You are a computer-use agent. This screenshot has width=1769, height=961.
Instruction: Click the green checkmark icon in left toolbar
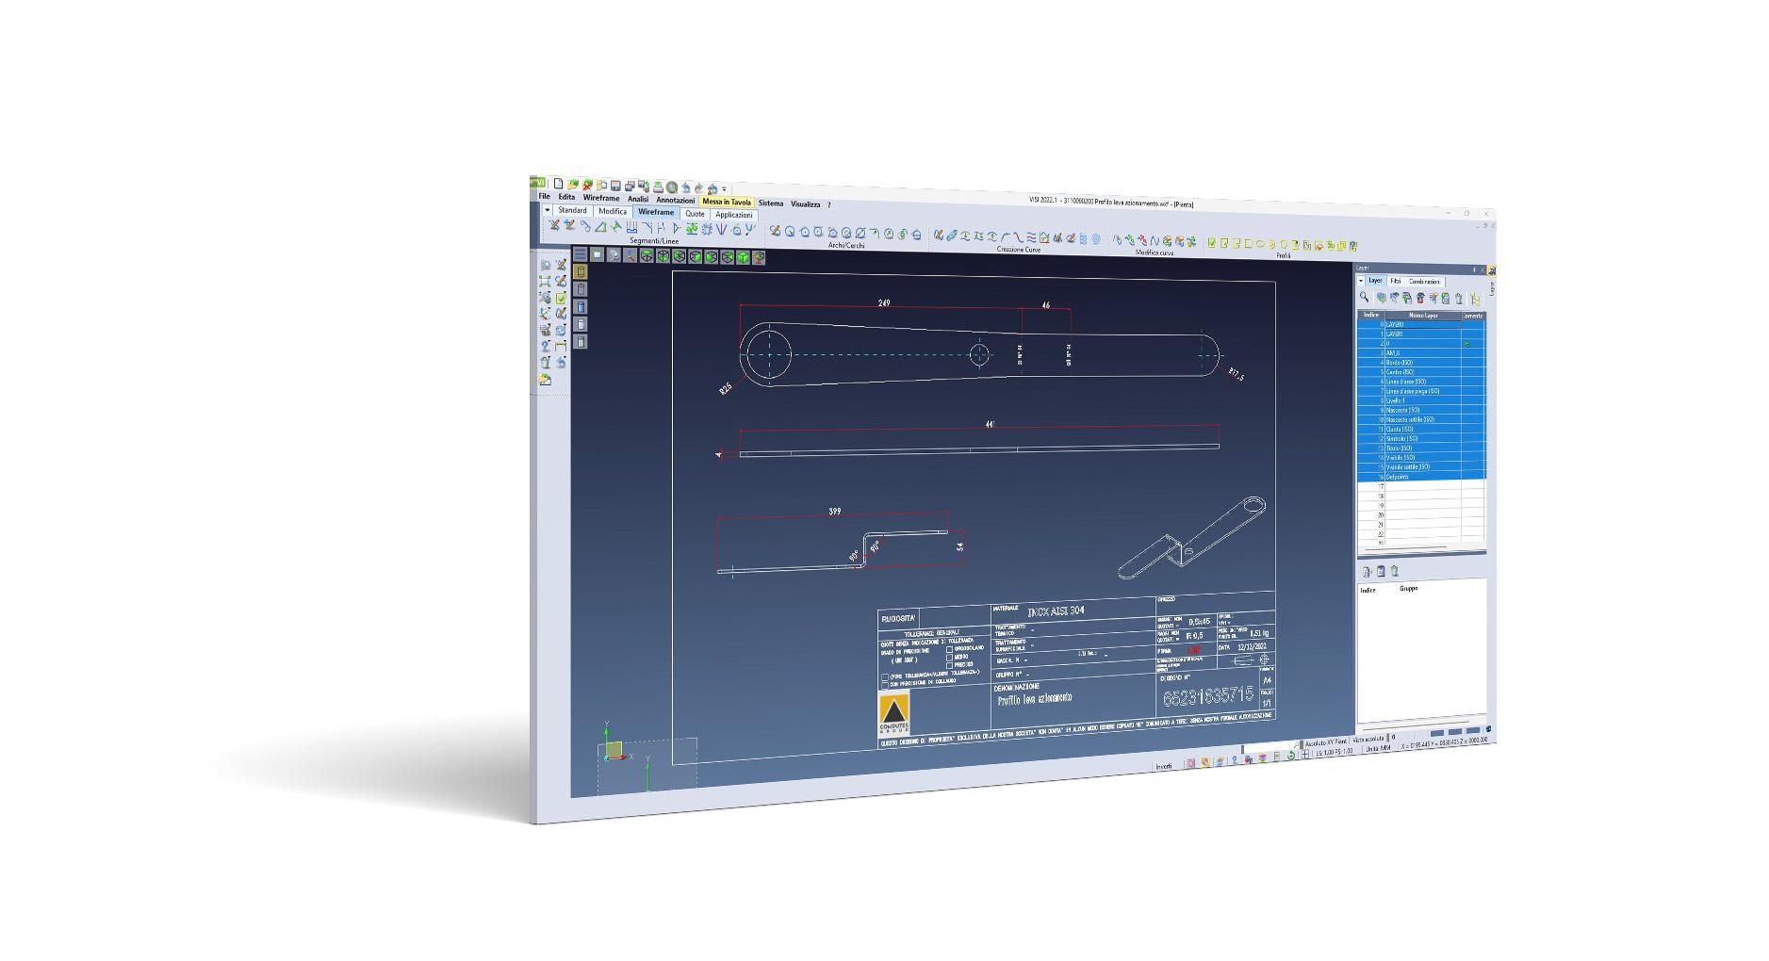pyautogui.click(x=561, y=298)
